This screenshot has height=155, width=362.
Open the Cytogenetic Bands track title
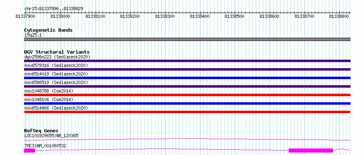click(48, 30)
